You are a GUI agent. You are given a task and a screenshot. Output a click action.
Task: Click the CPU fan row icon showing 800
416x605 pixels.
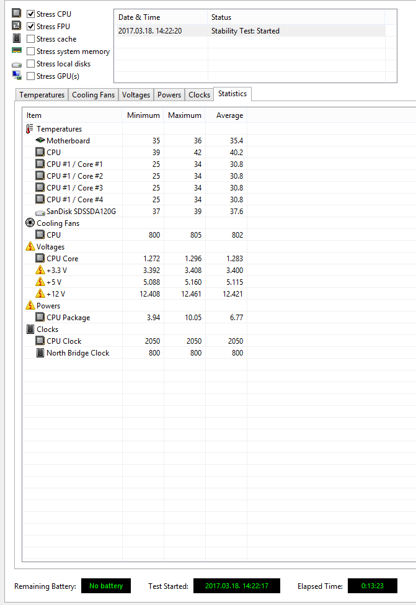coord(40,235)
